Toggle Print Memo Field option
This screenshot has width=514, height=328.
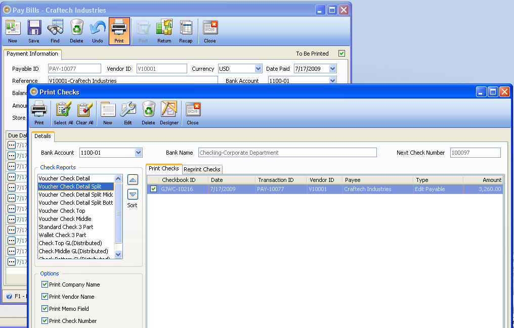point(45,309)
